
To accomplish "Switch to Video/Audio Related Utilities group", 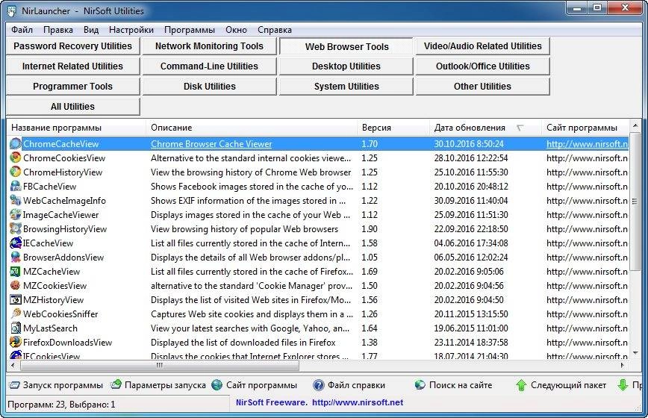I will click(483, 46).
